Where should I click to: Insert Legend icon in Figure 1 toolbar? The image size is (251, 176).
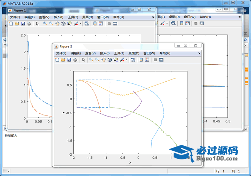click(x=101, y=24)
